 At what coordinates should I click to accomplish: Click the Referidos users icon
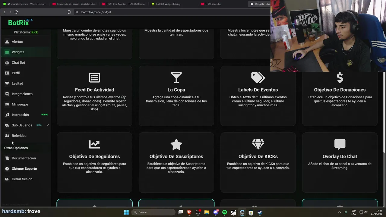7,136
